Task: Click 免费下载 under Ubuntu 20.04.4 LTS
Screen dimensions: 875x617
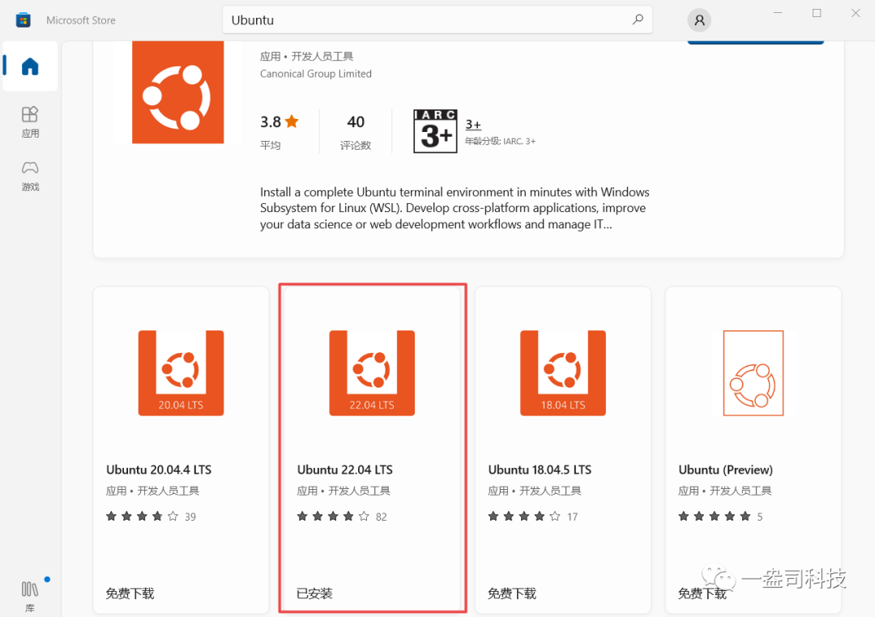Action: pos(130,594)
